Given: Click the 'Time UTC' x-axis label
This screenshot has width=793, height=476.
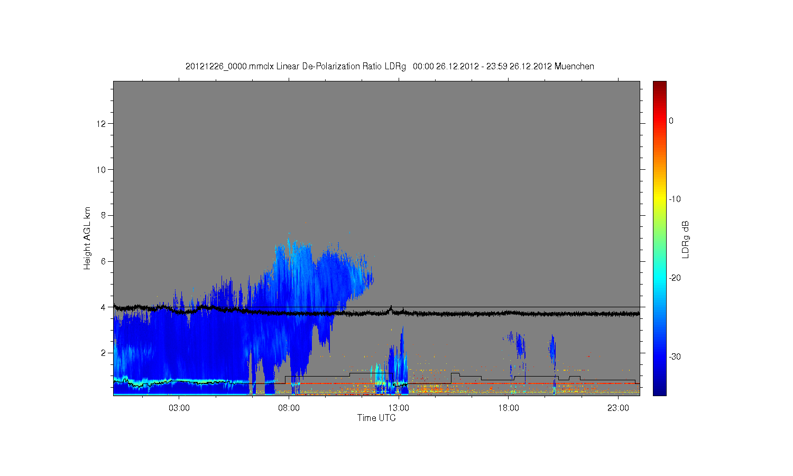Looking at the screenshot, I should click(376, 418).
